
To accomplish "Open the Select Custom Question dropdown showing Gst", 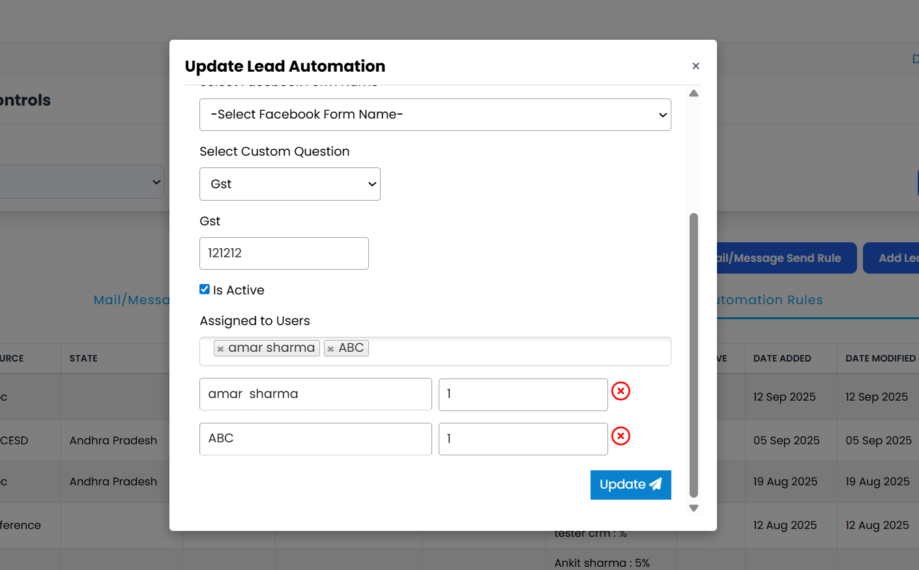I will [x=289, y=184].
